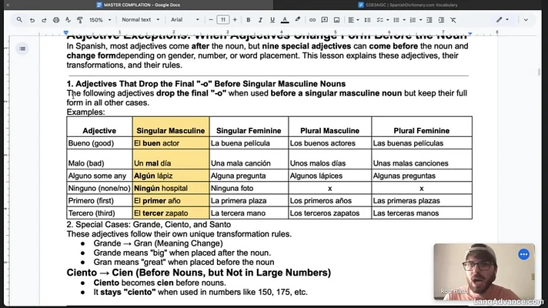Click the line '2. Special Cases: Grande, Ciento, and Santo'
This screenshot has height=308, width=548.
[x=149, y=224]
